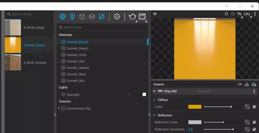This screenshot has height=133, width=259.
Task: Open the Settings gear icon
Action: (117, 16)
